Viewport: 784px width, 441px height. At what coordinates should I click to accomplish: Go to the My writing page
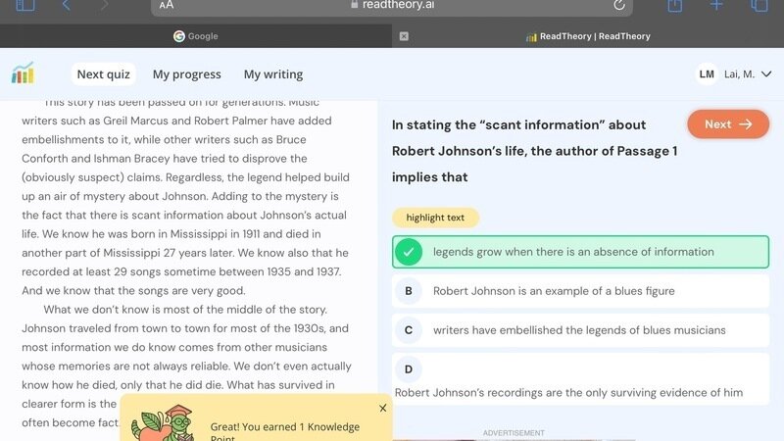(x=272, y=74)
